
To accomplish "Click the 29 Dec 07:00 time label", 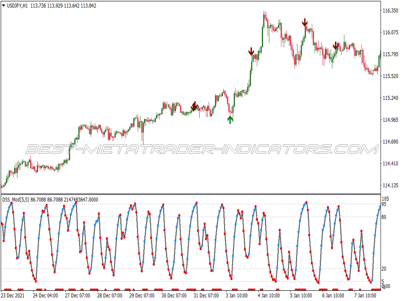I will (142, 296).
